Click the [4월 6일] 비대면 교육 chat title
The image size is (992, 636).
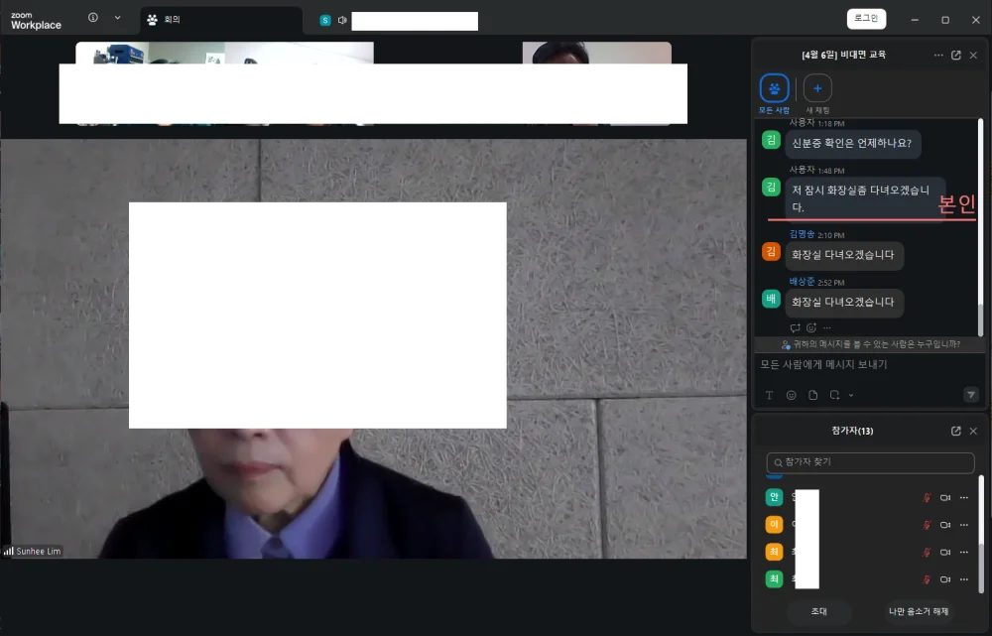[843, 55]
